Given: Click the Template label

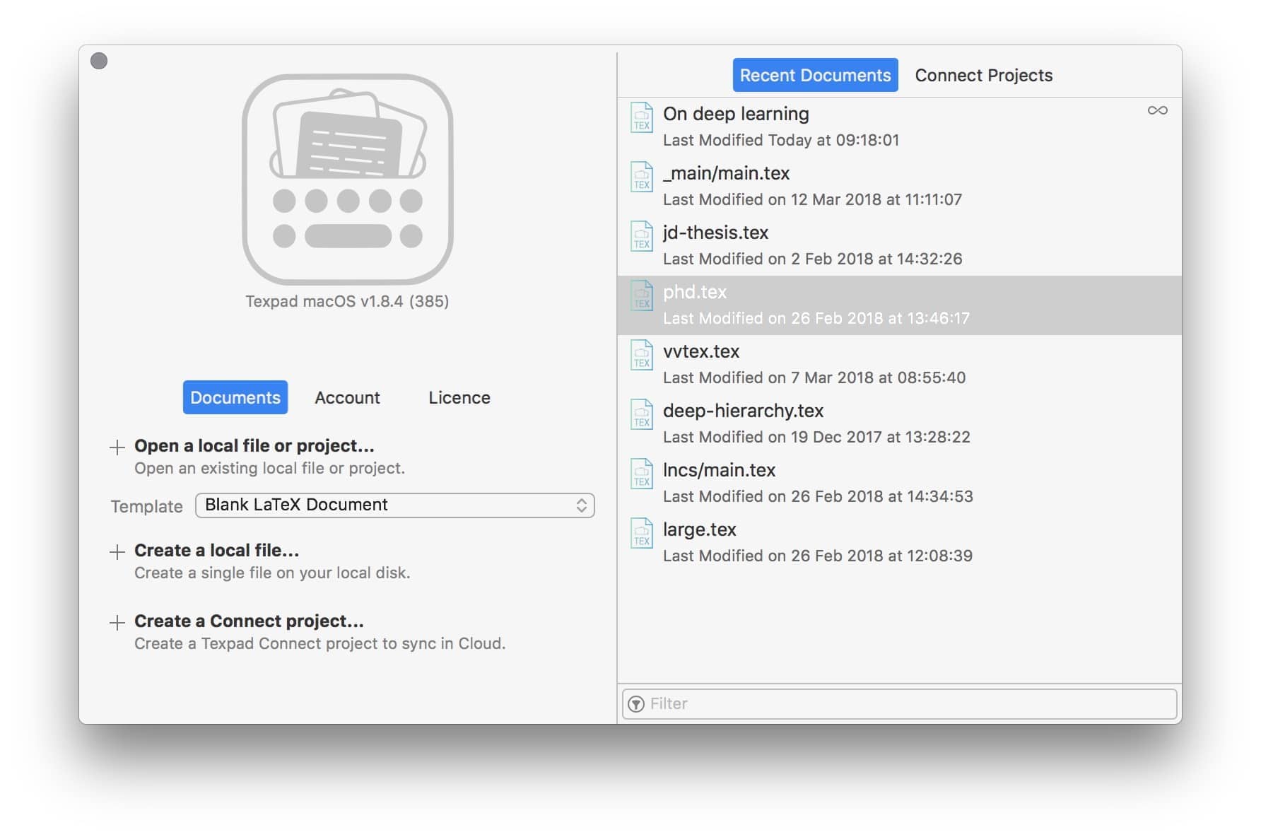Looking at the screenshot, I should tap(147, 507).
